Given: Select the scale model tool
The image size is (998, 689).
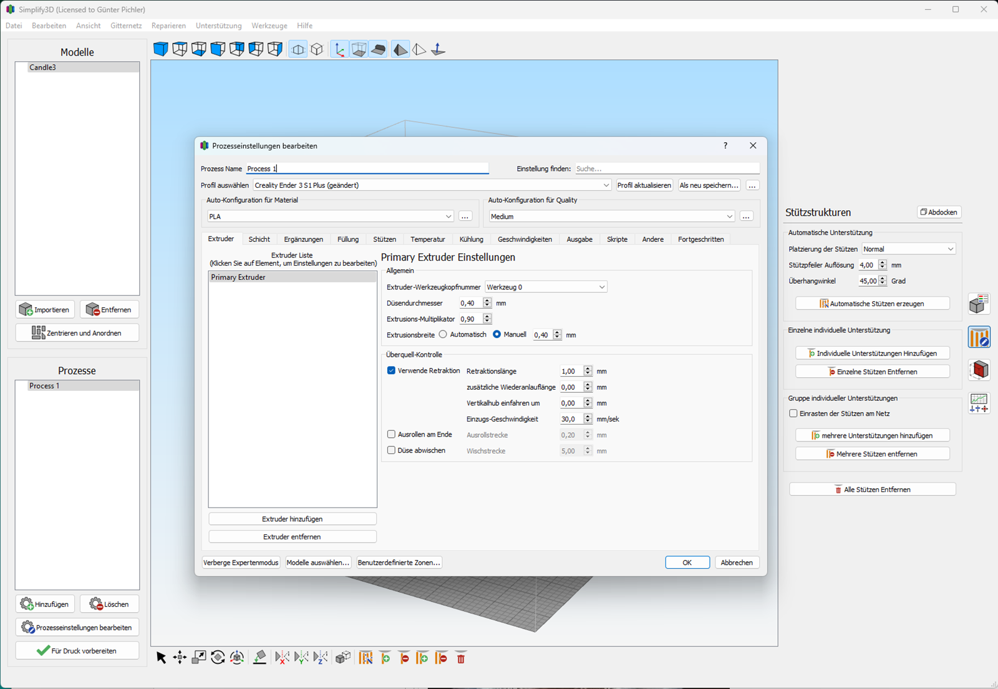Looking at the screenshot, I should tap(199, 657).
